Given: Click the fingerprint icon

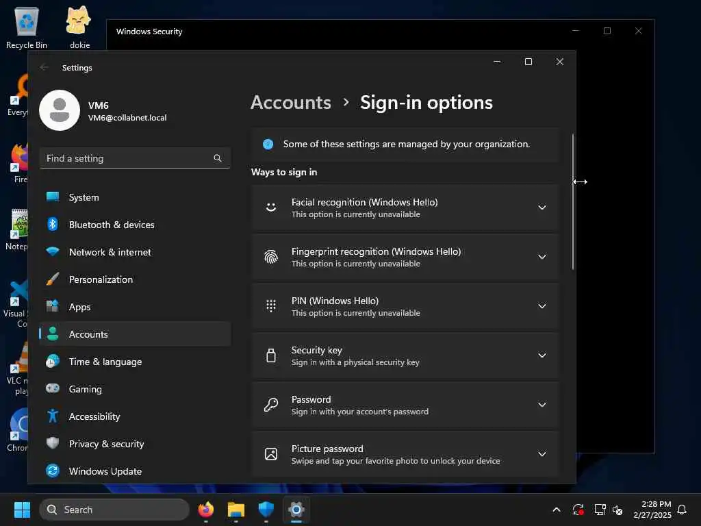Looking at the screenshot, I should [271, 257].
